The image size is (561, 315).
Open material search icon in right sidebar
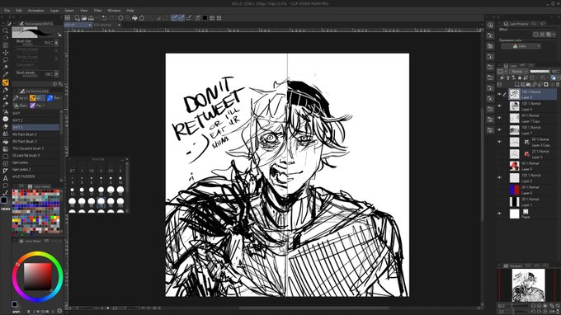(x=490, y=25)
